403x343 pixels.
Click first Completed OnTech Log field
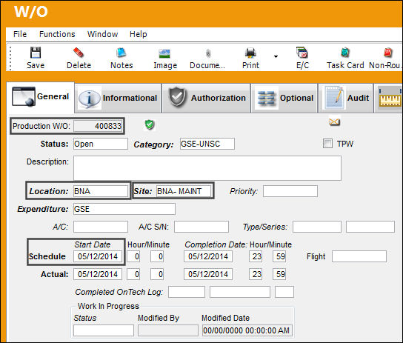tap(187, 292)
